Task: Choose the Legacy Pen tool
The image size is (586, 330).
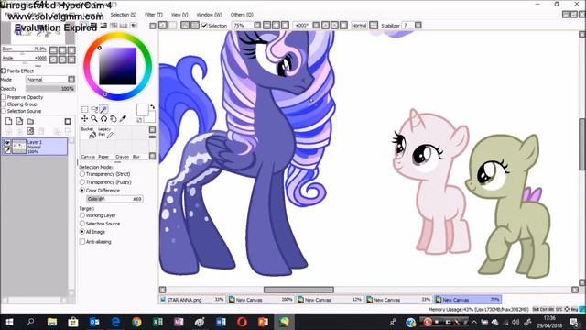Action: (x=105, y=133)
